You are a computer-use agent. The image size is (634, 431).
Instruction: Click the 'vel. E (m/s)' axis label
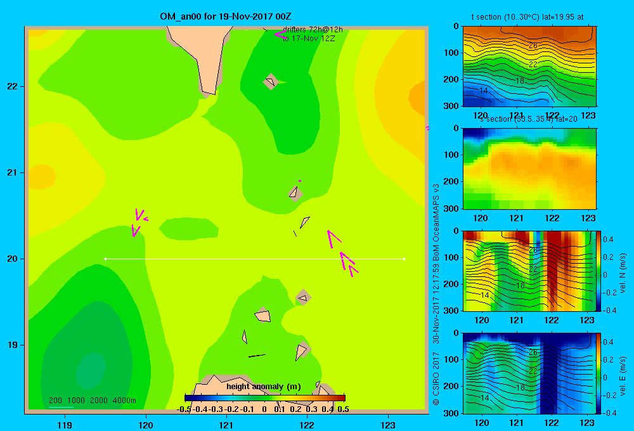click(x=623, y=375)
